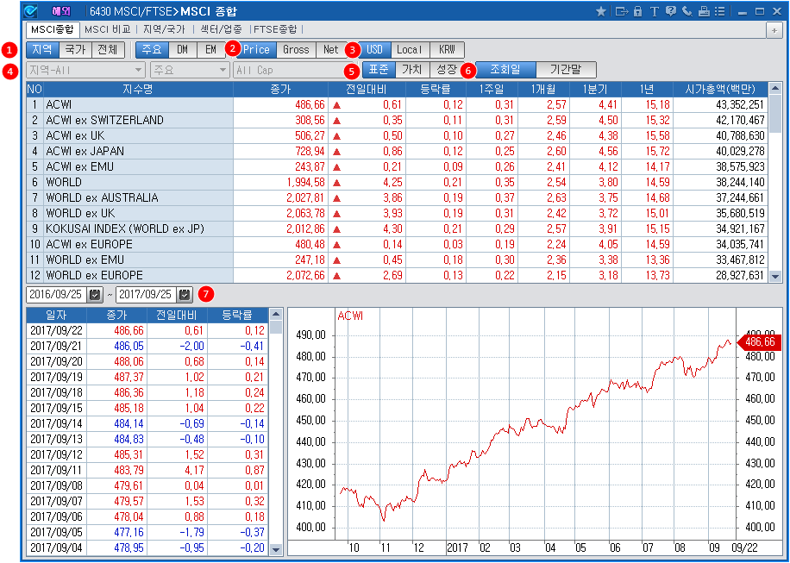Image resolution: width=790 pixels, height=563 pixels.
Task: Sort by the 지수명 column header
Action: point(138,89)
